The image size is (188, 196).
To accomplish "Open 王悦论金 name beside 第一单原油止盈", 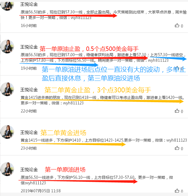I will pyautogui.click(x=29, y=47).
